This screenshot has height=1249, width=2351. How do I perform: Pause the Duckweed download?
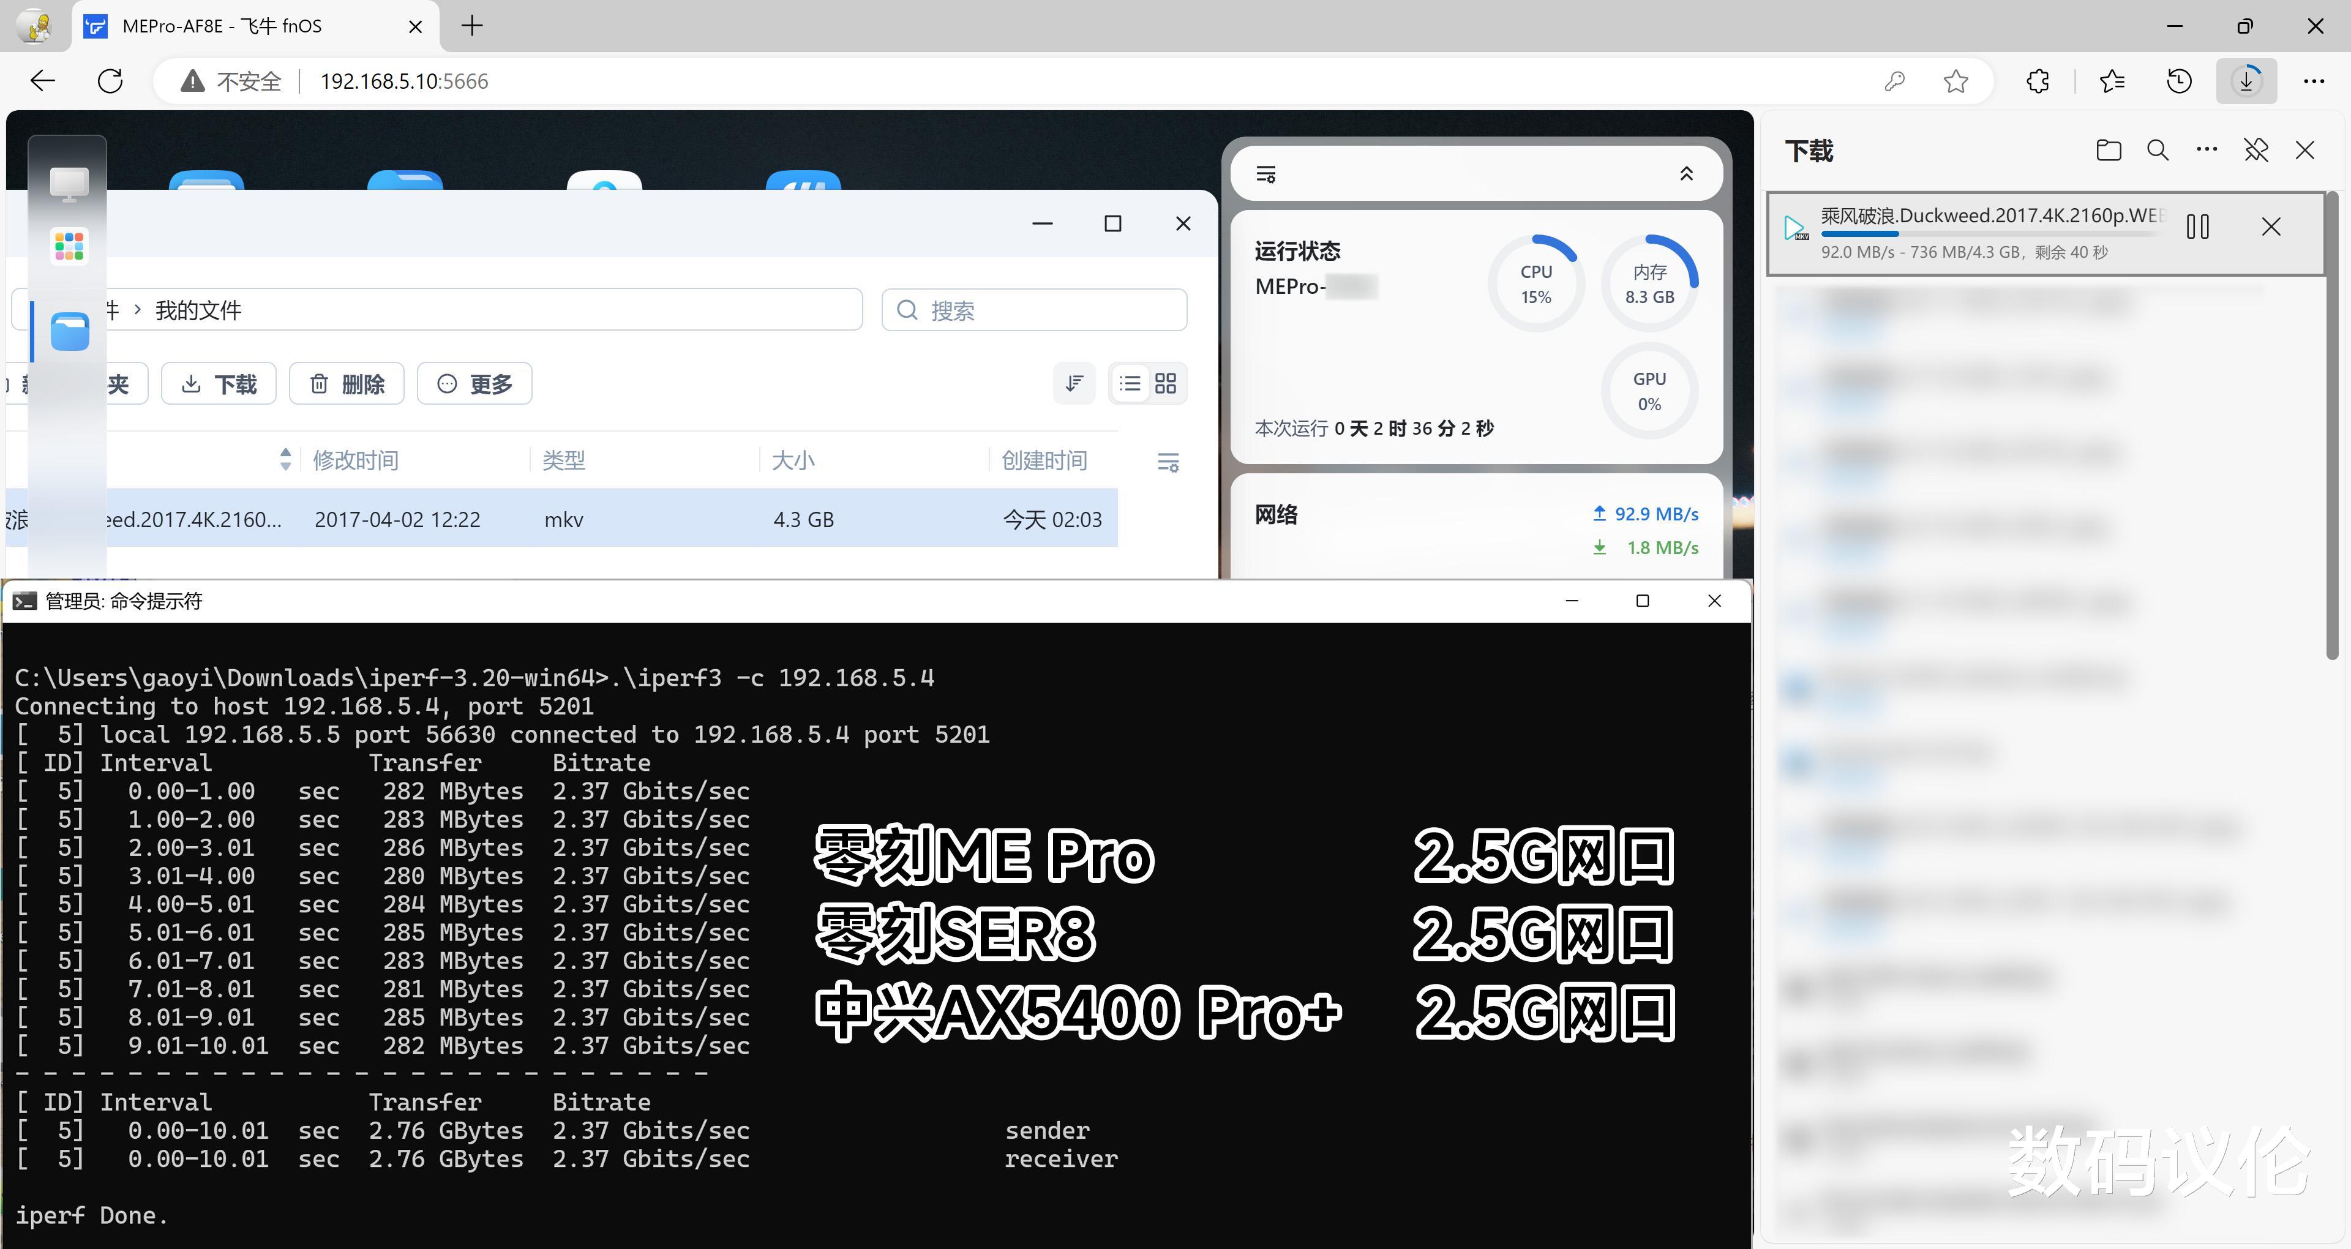2198,227
